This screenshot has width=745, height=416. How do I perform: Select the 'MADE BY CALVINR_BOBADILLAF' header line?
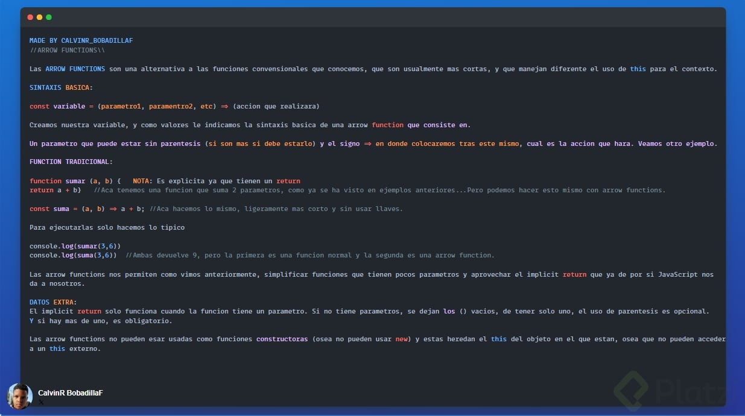[81, 40]
